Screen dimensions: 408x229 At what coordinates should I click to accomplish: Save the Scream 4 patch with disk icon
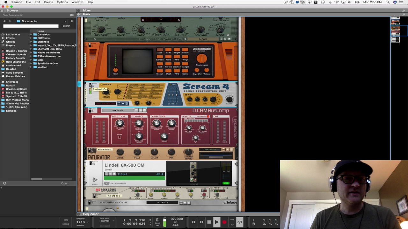pyautogui.click(x=127, y=103)
